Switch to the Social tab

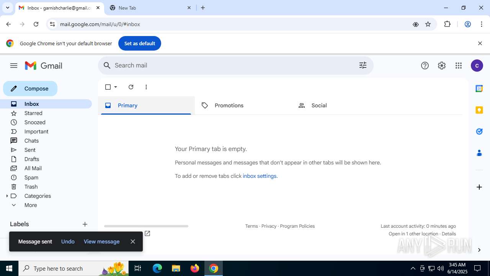[340, 105]
